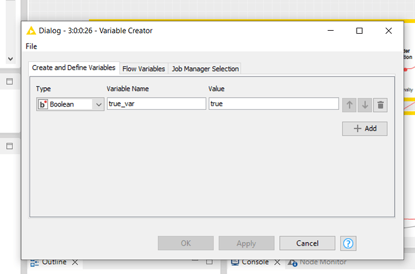The height and width of the screenshot is (274, 415).
Task: Move the true_var row down
Action: point(364,105)
